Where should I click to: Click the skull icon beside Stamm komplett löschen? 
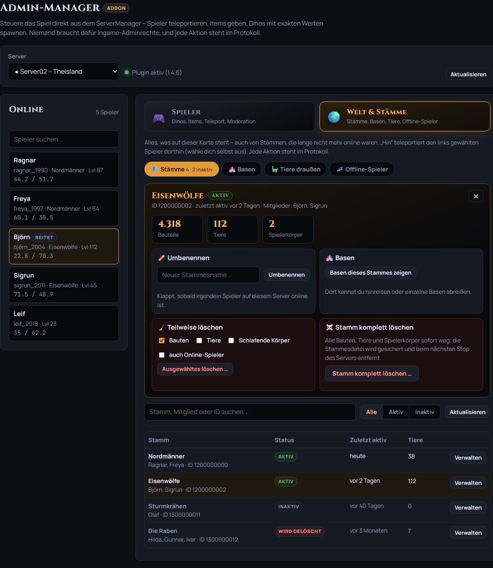pyautogui.click(x=329, y=327)
